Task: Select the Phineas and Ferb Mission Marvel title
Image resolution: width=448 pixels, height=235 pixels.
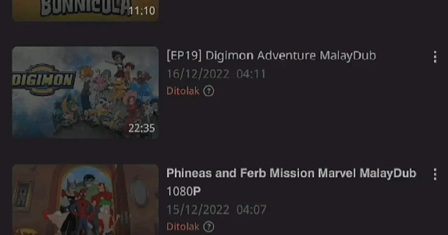Action: click(x=291, y=182)
